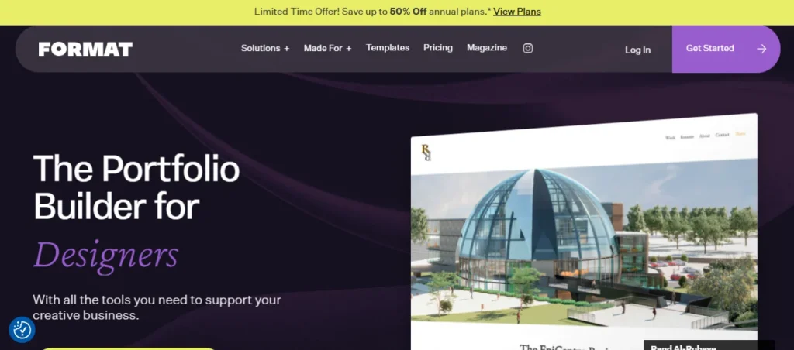The image size is (794, 350).
Task: Open Format's Instagram icon link
Action: click(527, 49)
